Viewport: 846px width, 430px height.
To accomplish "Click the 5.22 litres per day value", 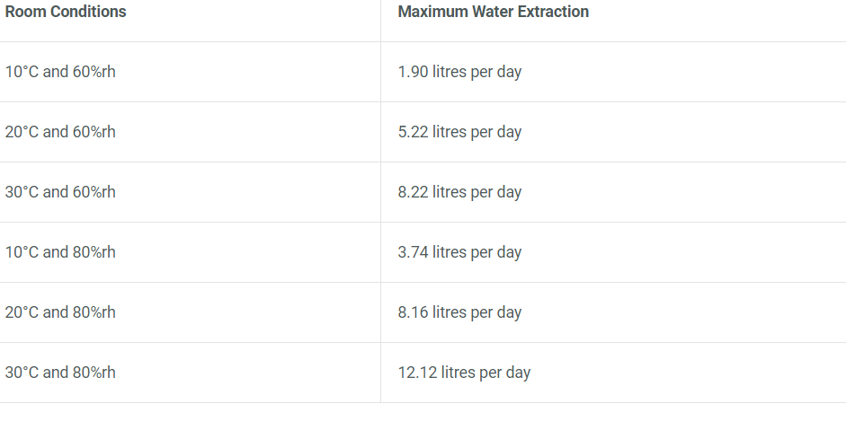I will point(459,132).
